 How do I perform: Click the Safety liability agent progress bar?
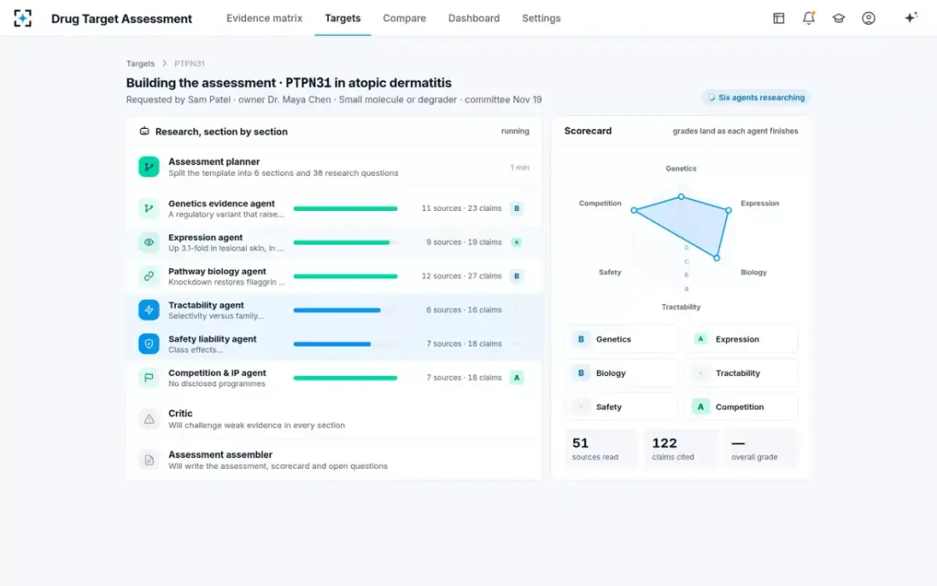click(345, 344)
